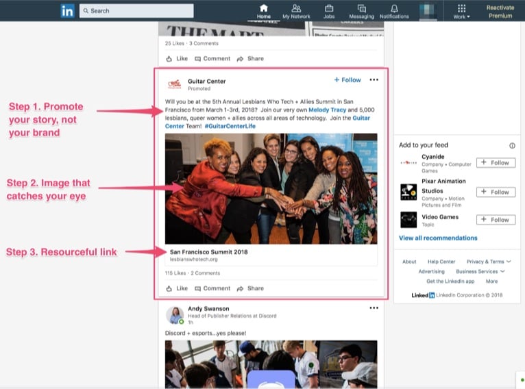Click the Guitar Center logo

(x=174, y=84)
